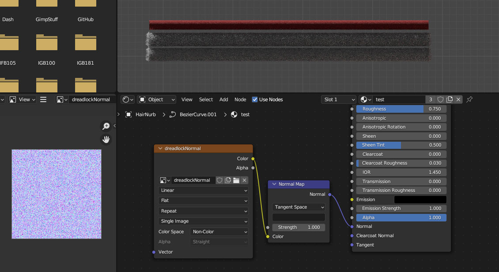Click the Roughness slider on Principled BSDF

401,109
